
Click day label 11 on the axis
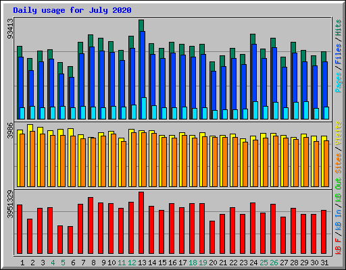122,263
